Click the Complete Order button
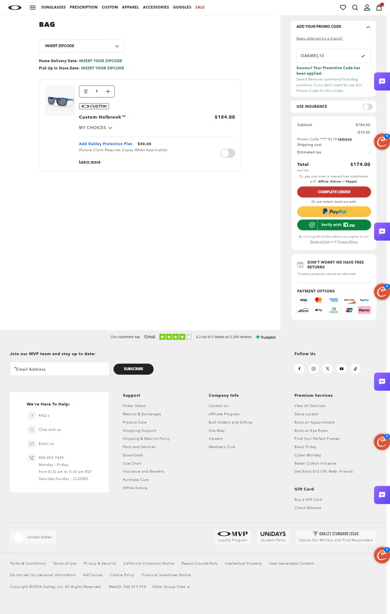The image size is (390, 614). (334, 192)
